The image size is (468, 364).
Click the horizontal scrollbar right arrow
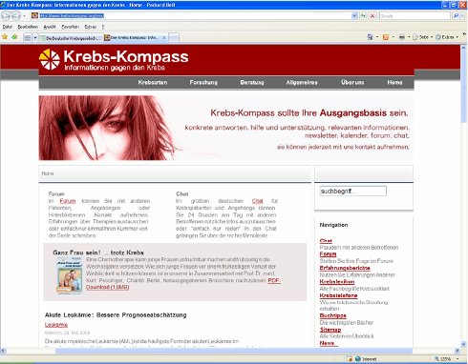457,351
